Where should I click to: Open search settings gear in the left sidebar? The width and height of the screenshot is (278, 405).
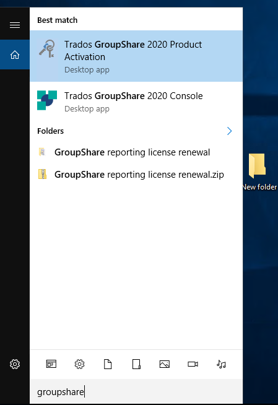point(15,364)
